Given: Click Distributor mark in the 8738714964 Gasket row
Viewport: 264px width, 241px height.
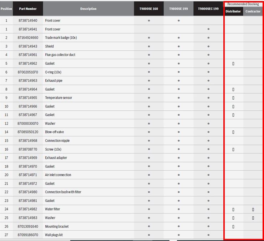Looking at the screenshot, I should [x=233, y=89].
